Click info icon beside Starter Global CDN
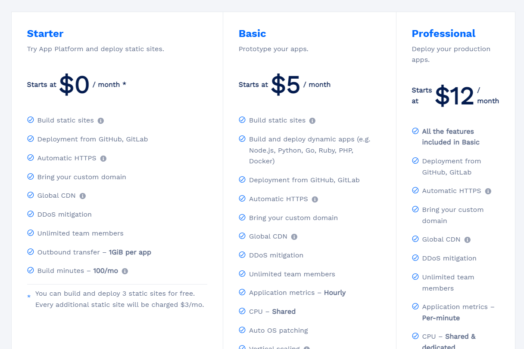524x349 pixels. click(83, 196)
